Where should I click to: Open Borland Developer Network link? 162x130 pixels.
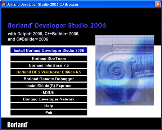(49, 99)
